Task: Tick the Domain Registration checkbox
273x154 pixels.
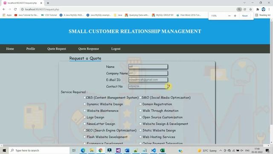Action: (x=140, y=104)
